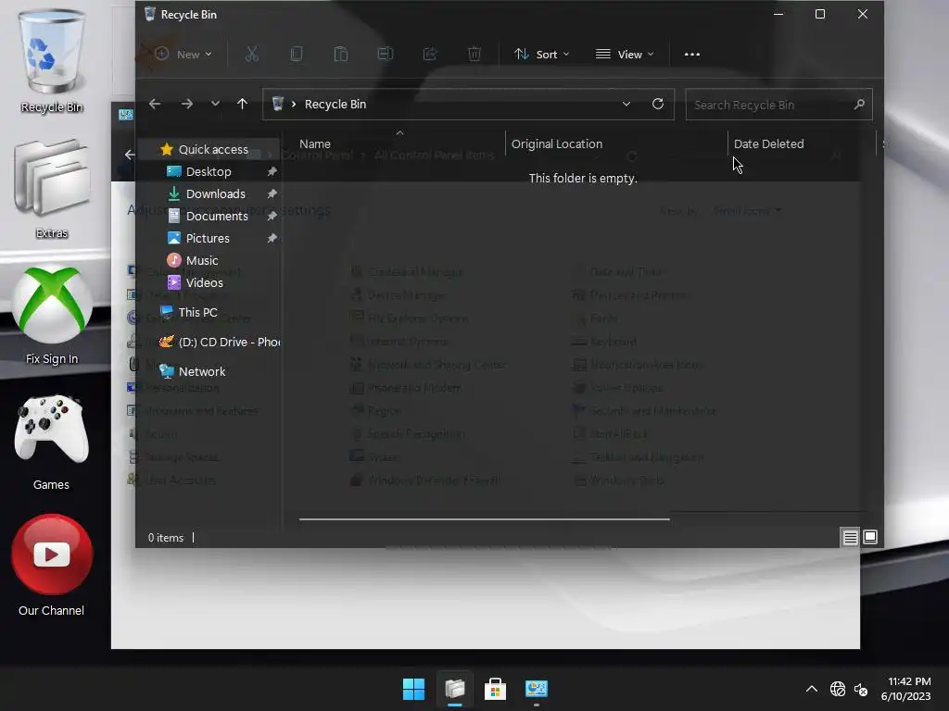This screenshot has height=711, width=949.
Task: Open the Sort dropdown menu
Action: pyautogui.click(x=541, y=55)
